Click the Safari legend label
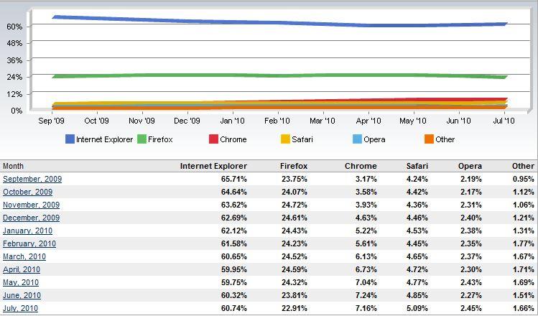 (x=302, y=139)
